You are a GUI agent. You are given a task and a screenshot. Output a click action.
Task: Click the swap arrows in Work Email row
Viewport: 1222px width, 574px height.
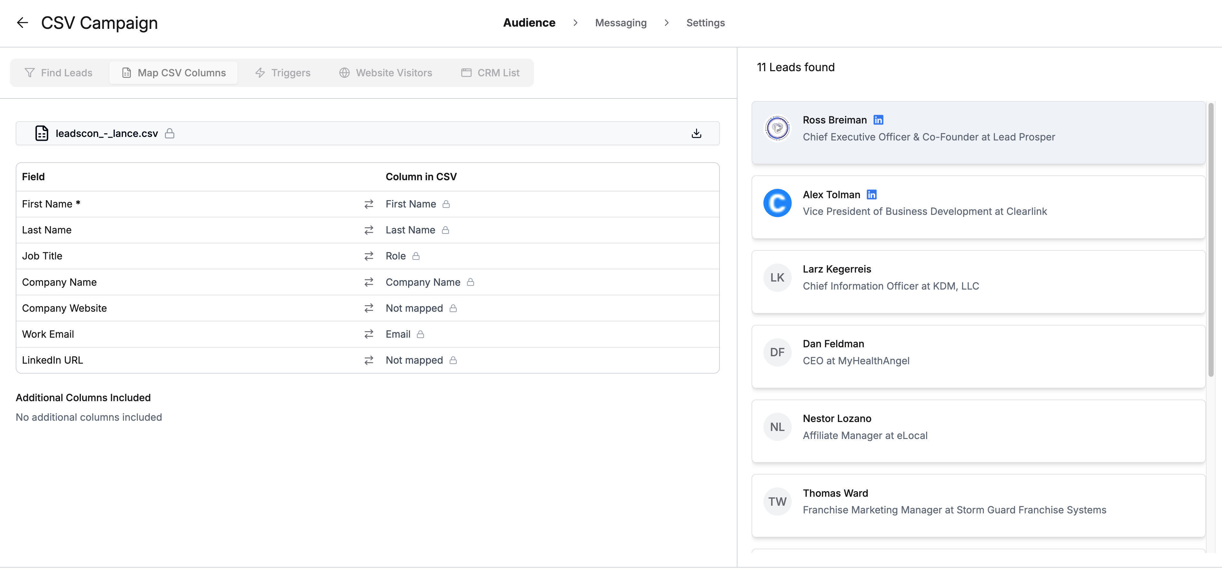[x=369, y=335]
